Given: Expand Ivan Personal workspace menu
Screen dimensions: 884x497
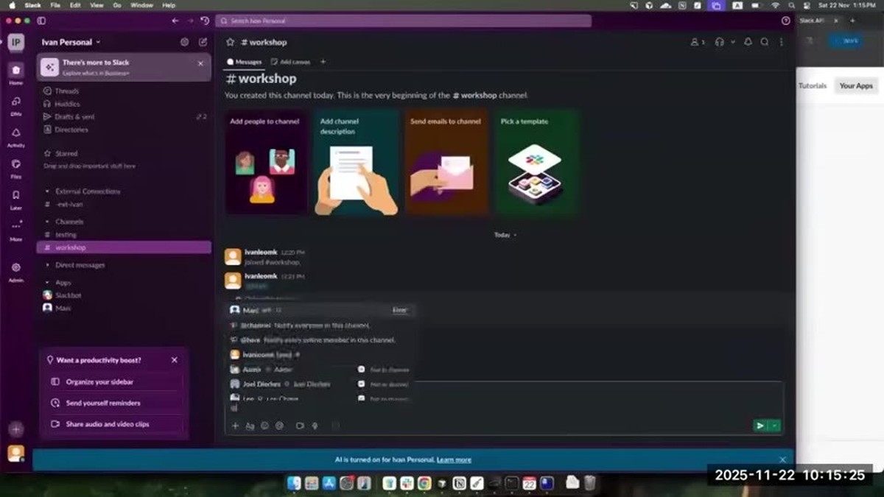Looking at the screenshot, I should (71, 42).
